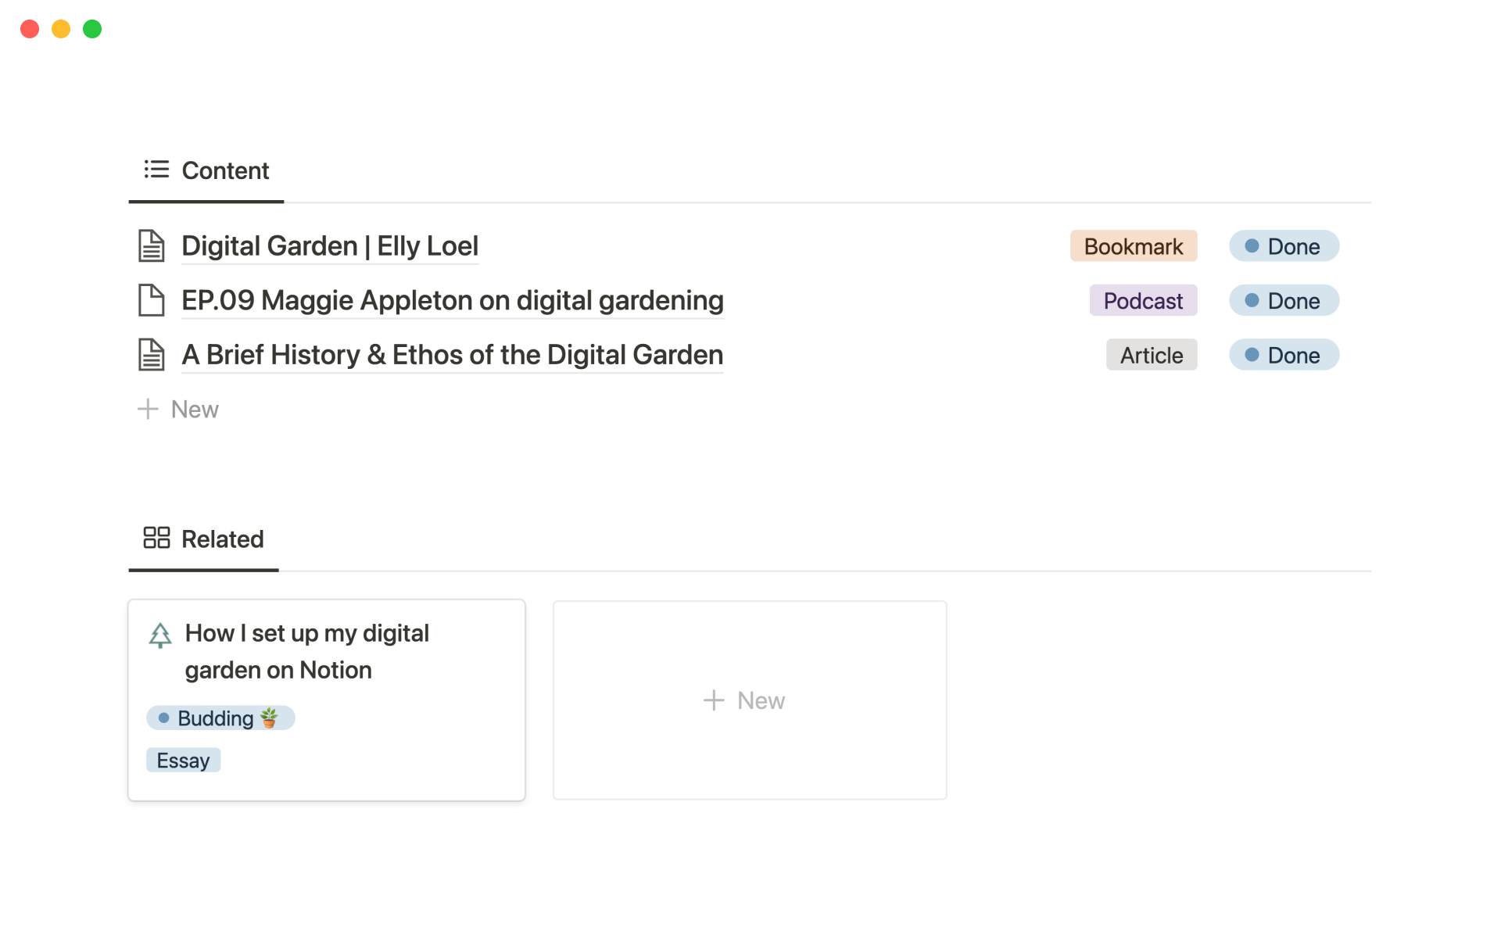Screen dimensions: 1501x938
Task: Open EP.09 Maggie Appleton on digital gardening
Action: tap(452, 300)
